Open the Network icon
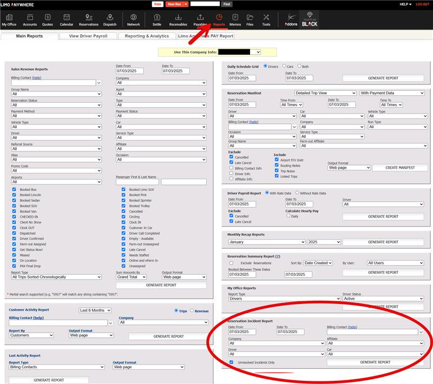The height and width of the screenshot is (384, 433). tap(133, 20)
